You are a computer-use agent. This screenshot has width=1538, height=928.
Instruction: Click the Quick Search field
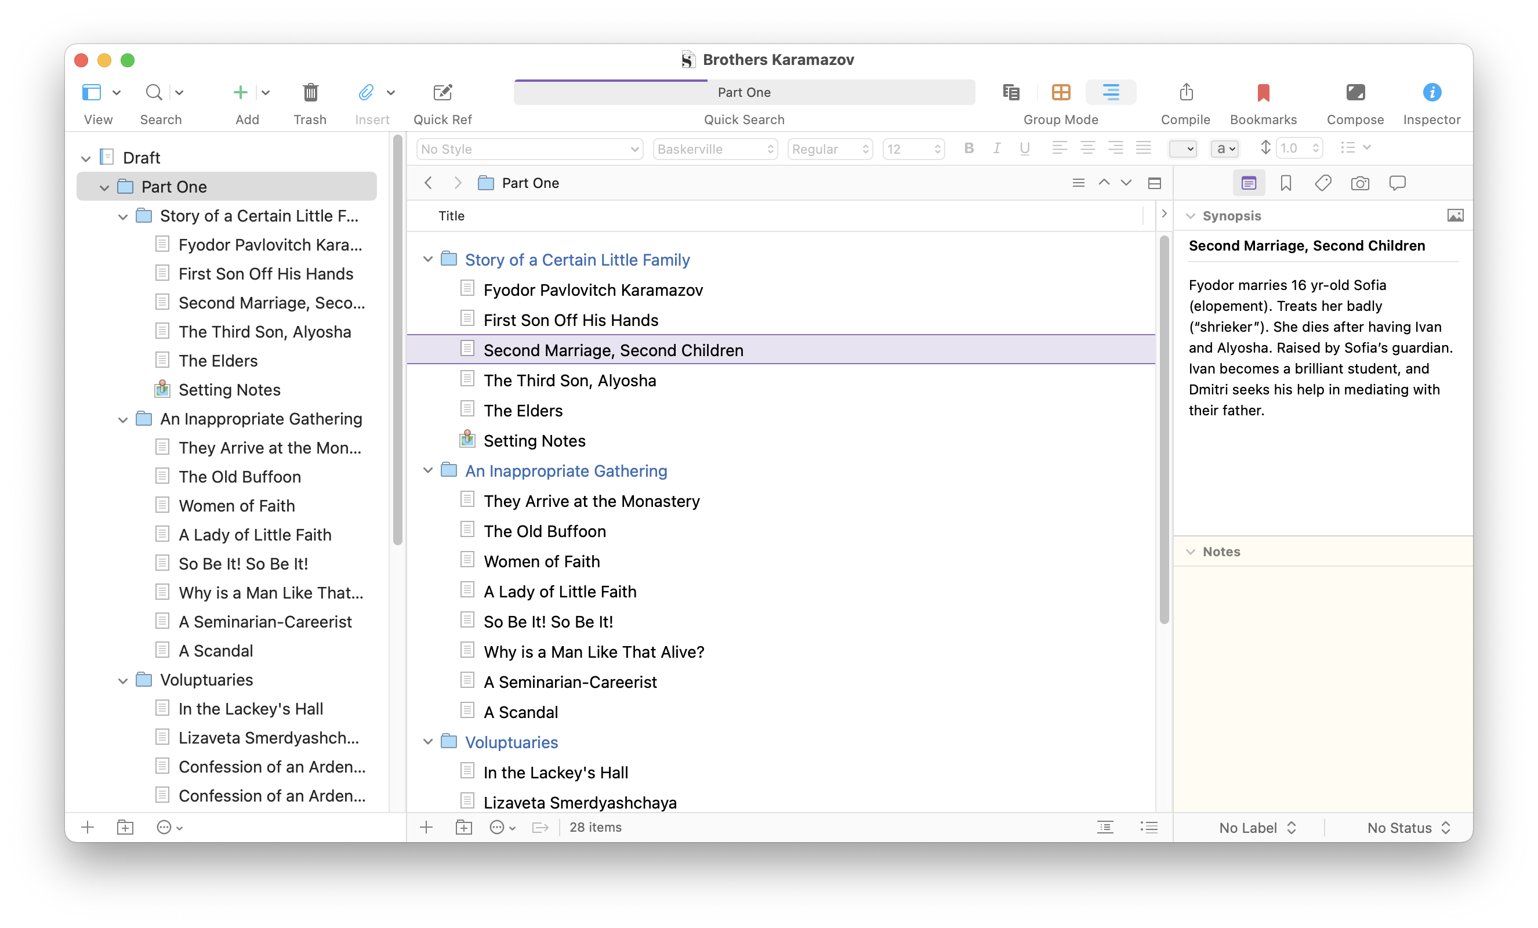[744, 93]
